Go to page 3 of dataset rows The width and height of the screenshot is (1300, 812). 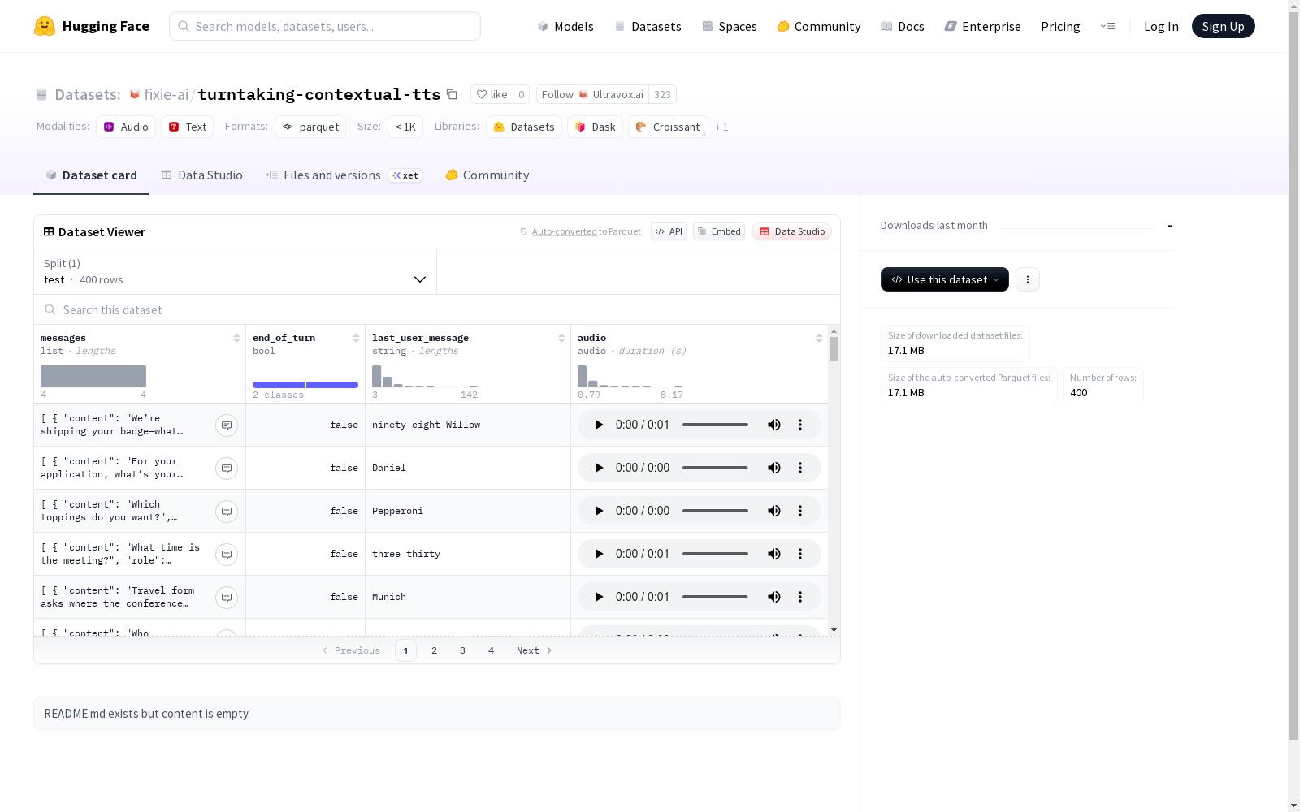462,650
